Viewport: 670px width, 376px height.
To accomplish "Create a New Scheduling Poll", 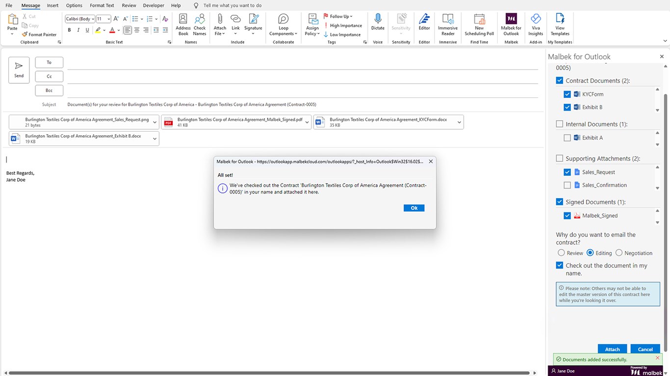I will (x=479, y=24).
